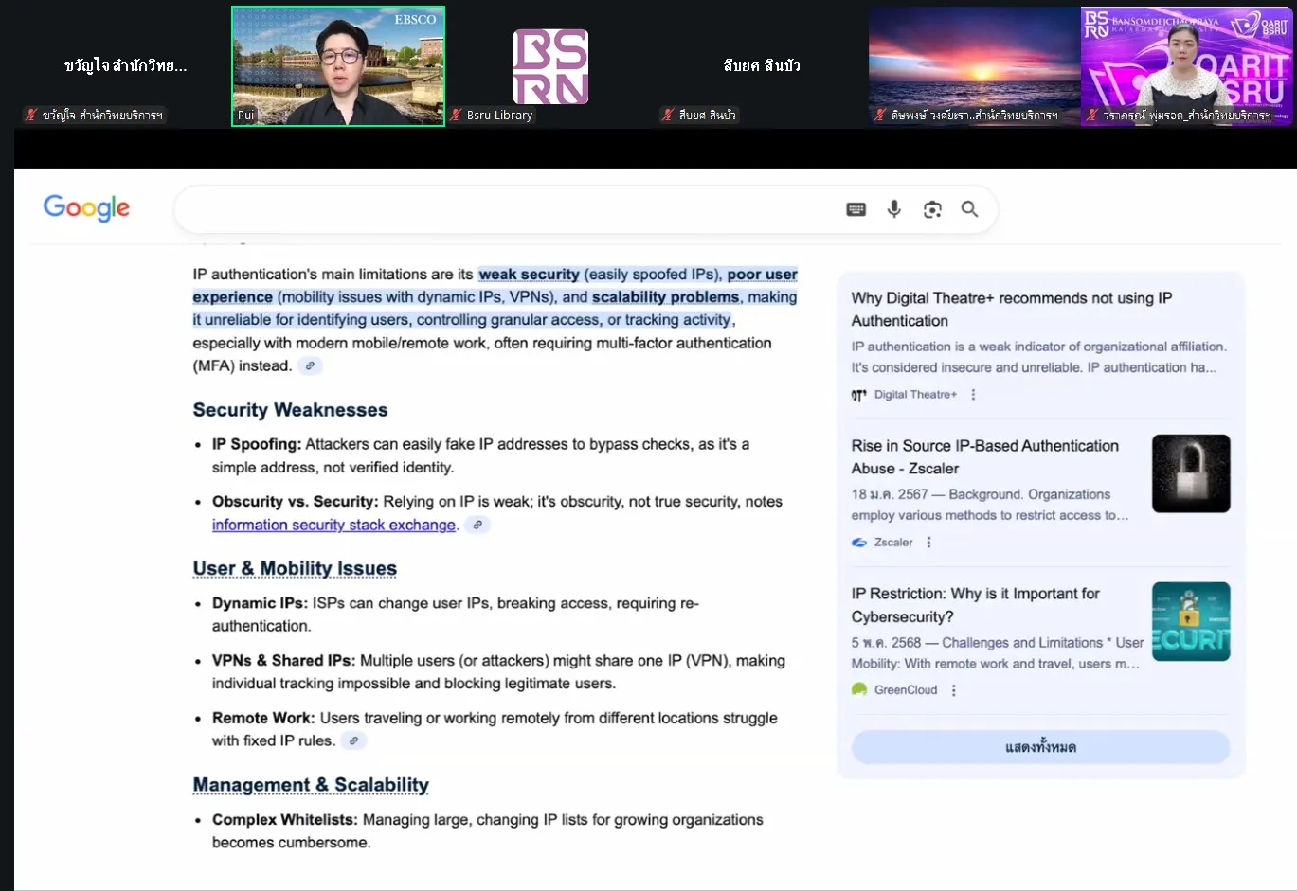
Task: Click the padlock thumbnail of Zscaler result
Action: pyautogui.click(x=1191, y=473)
